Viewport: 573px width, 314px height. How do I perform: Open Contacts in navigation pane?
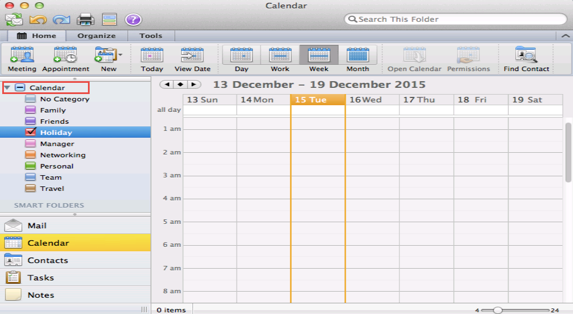(75, 260)
